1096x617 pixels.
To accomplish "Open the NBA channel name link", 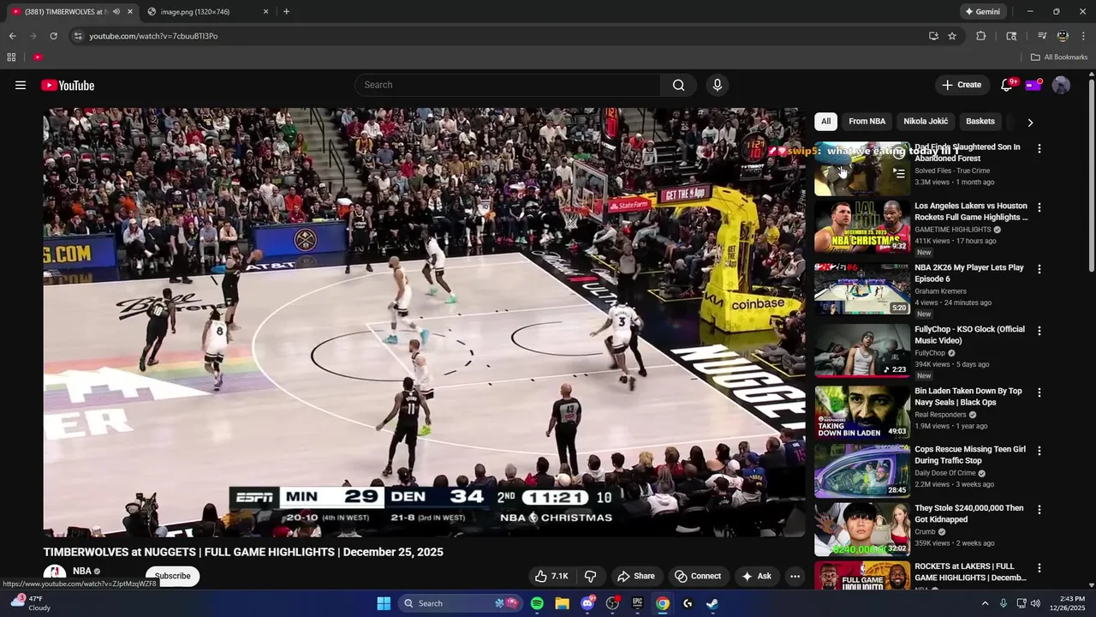I will click(x=82, y=571).
